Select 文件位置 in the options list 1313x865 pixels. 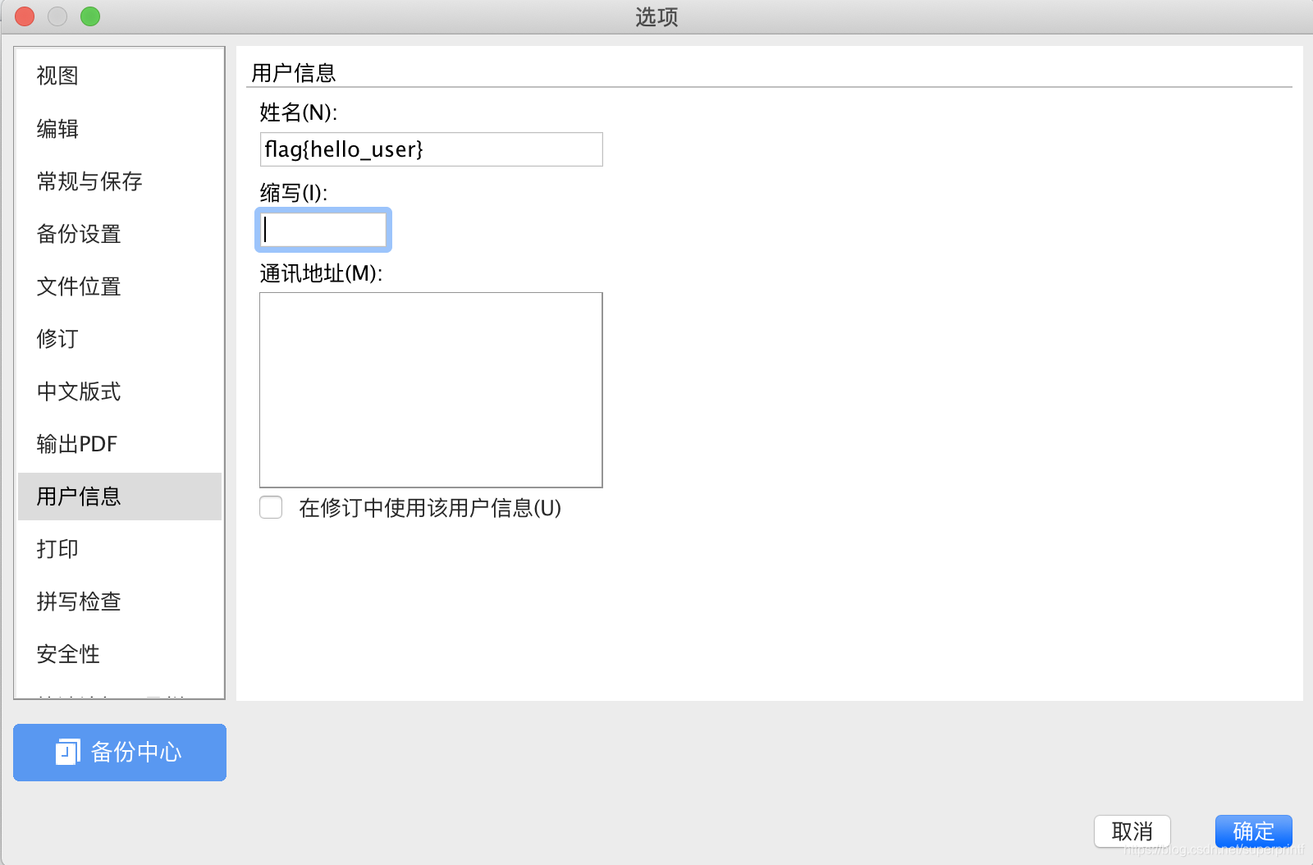point(120,286)
